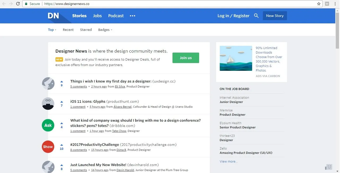Click the red Show badge

48,147
